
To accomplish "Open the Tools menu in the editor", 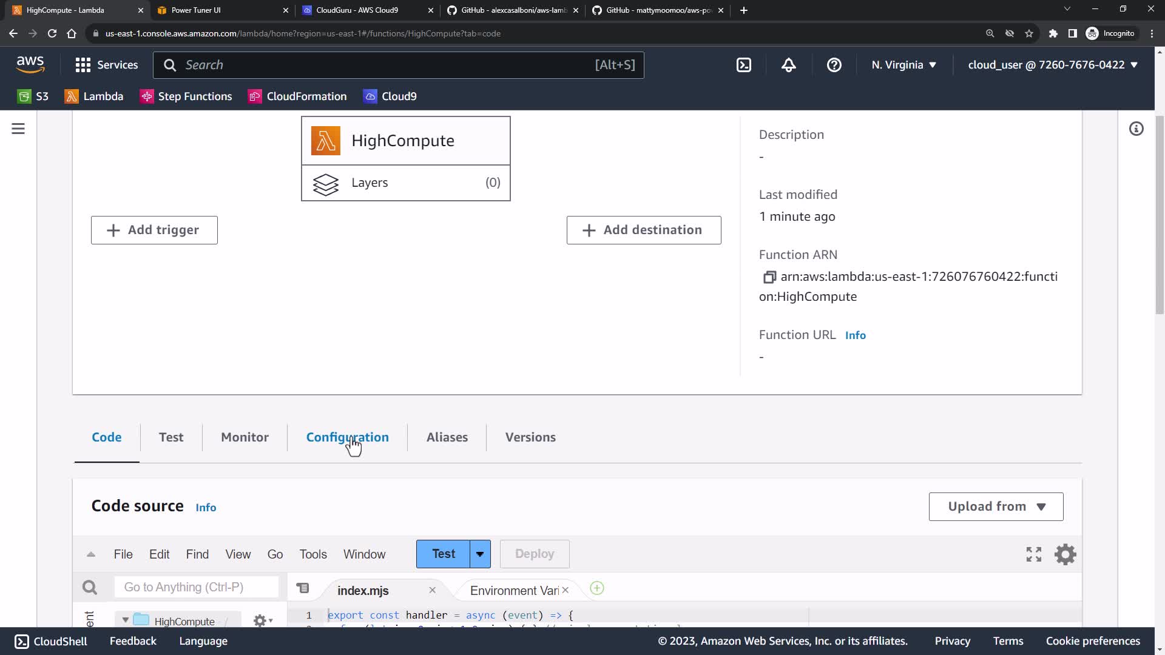I will point(312,554).
